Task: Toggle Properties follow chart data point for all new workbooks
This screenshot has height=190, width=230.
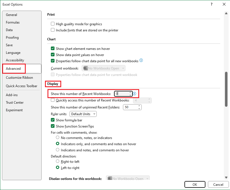Action: click(x=53, y=61)
